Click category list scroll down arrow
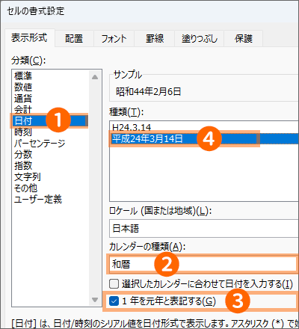Viewport: 299px width, 329px height. point(95,300)
